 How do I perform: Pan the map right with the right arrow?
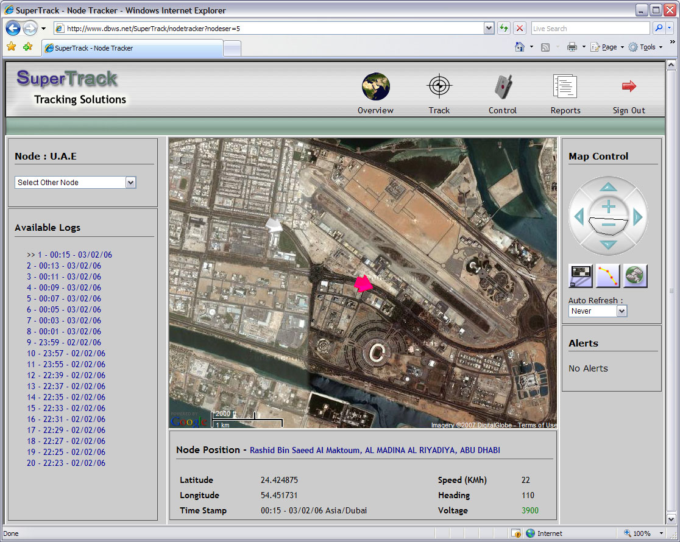pyautogui.click(x=637, y=216)
